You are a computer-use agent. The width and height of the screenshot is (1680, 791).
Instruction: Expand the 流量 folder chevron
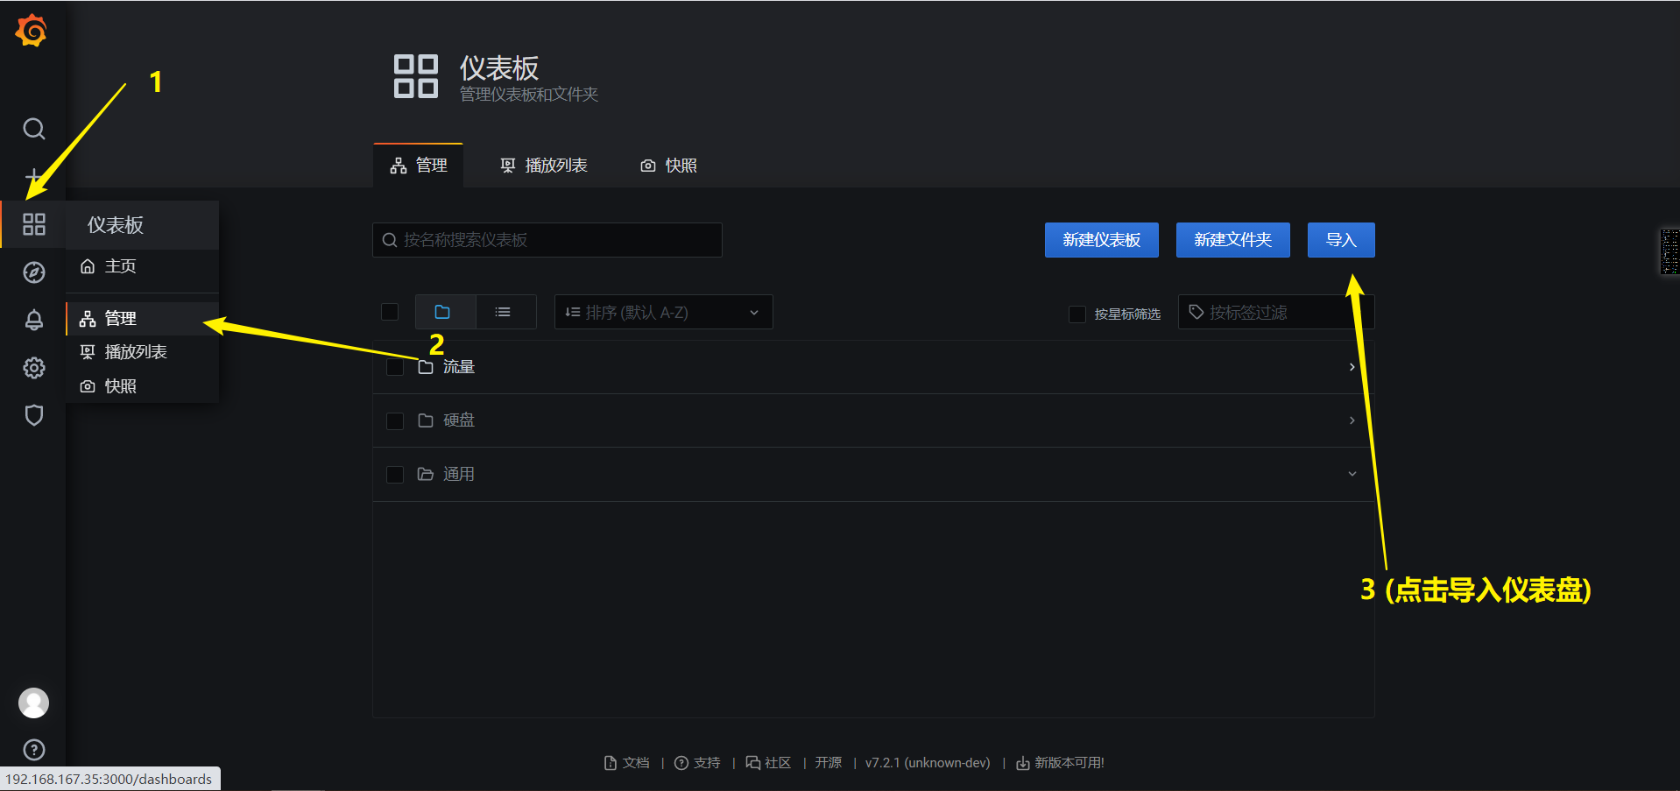tap(1352, 367)
